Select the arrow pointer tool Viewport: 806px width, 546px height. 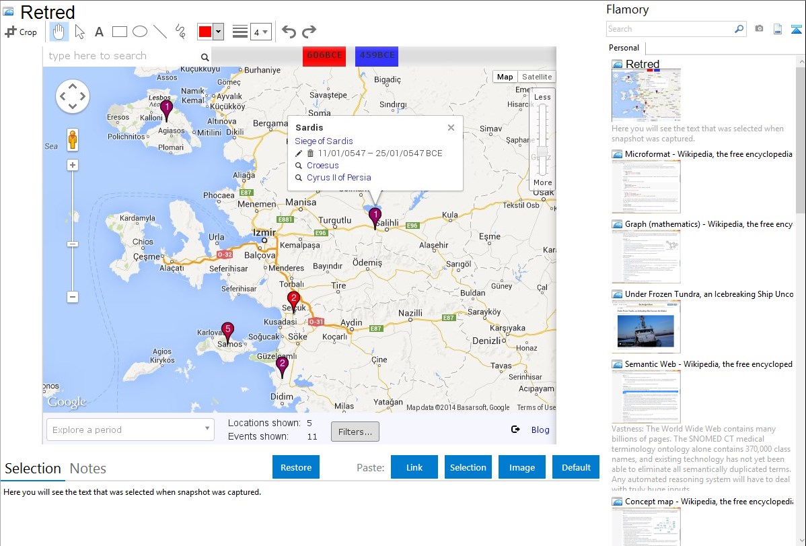[x=79, y=32]
